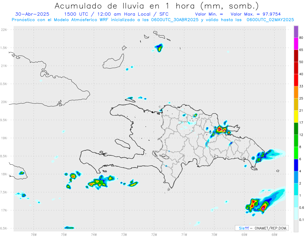The width and height of the screenshot is (308, 238).
Task: Click the latitude label "19N"
Action: pos(4,138)
